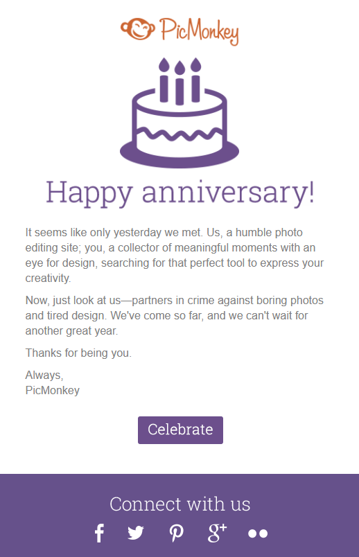Click the paragraph starting Now, just look

[x=174, y=315]
